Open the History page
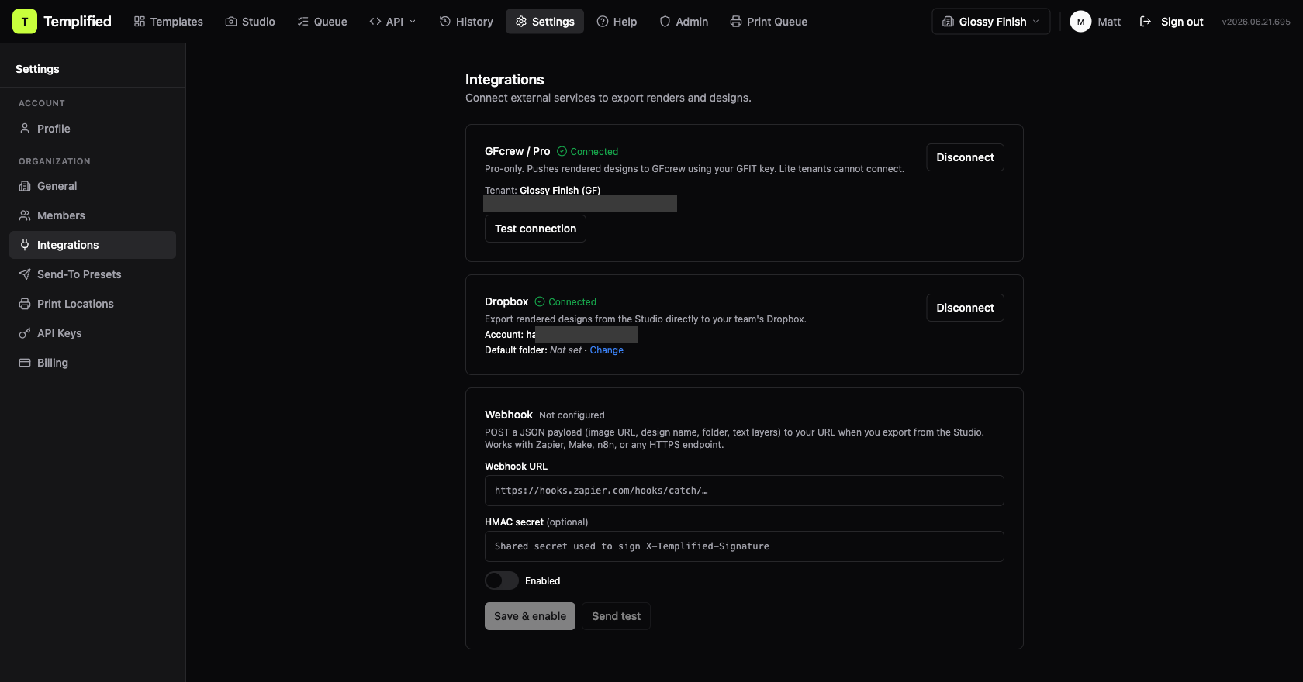The height and width of the screenshot is (682, 1303). (x=466, y=22)
